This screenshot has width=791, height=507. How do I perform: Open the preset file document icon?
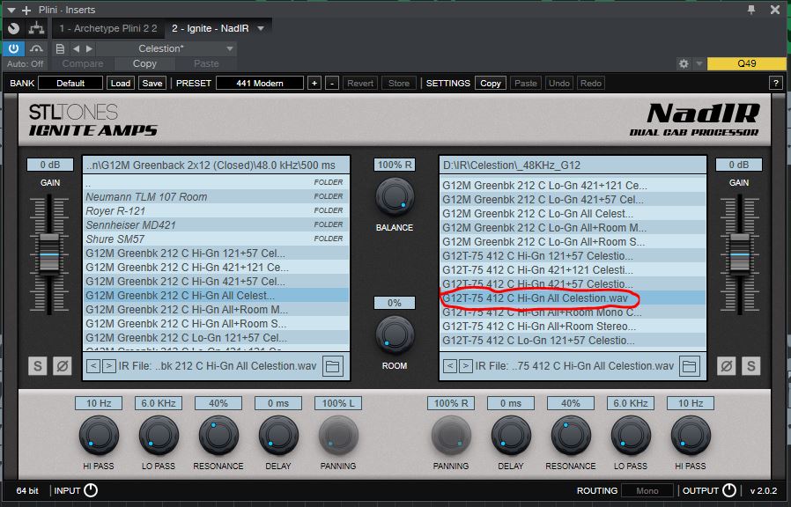pos(60,49)
